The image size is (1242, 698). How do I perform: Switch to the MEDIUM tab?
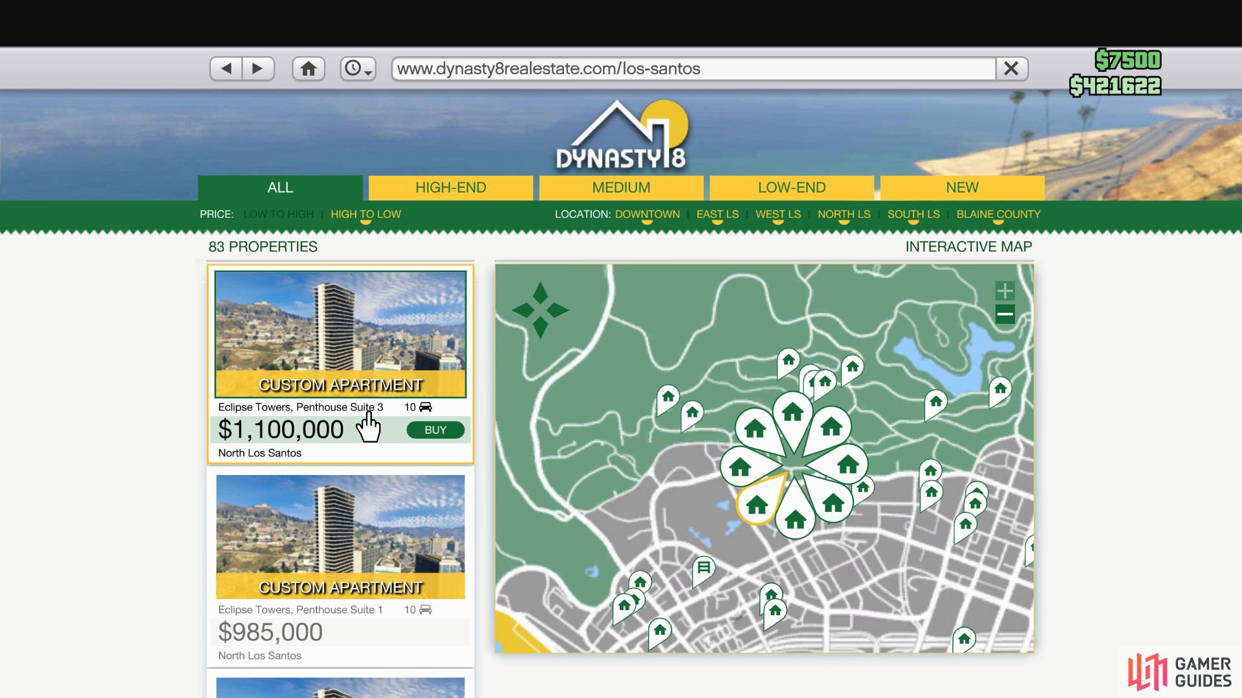coord(621,187)
